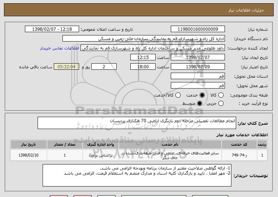Click the واحد اندازه گیری column header
The width and height of the screenshot is (278, 197).
tap(100, 145)
